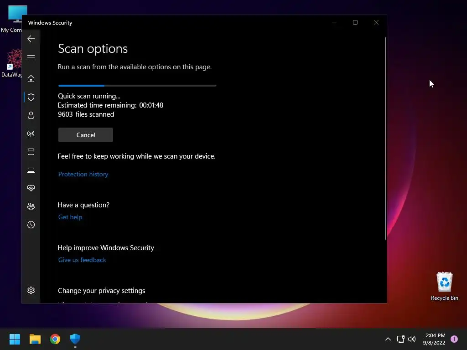
Task: Click 'Estimated time remaining: 00:01:48' text
Action: tap(110, 105)
